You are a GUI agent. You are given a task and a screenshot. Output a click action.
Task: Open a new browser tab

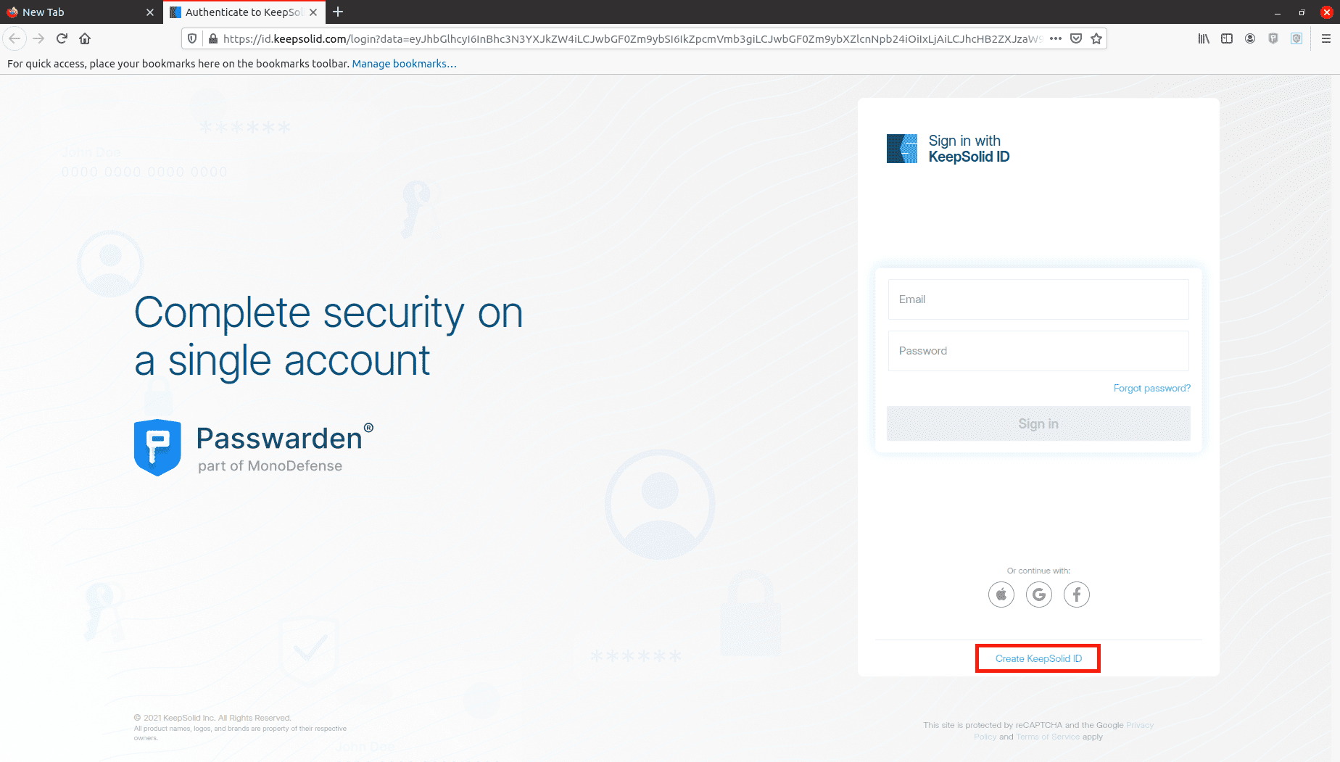tap(338, 12)
